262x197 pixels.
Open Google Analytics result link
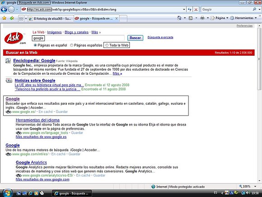(31, 163)
